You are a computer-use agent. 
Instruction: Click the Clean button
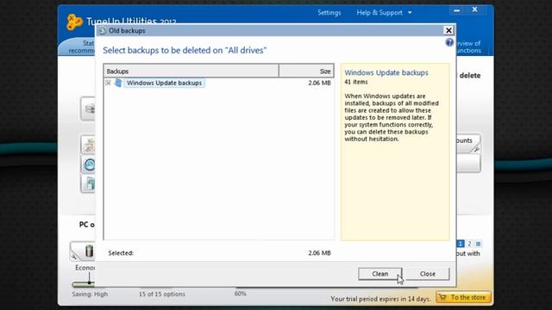coord(379,274)
